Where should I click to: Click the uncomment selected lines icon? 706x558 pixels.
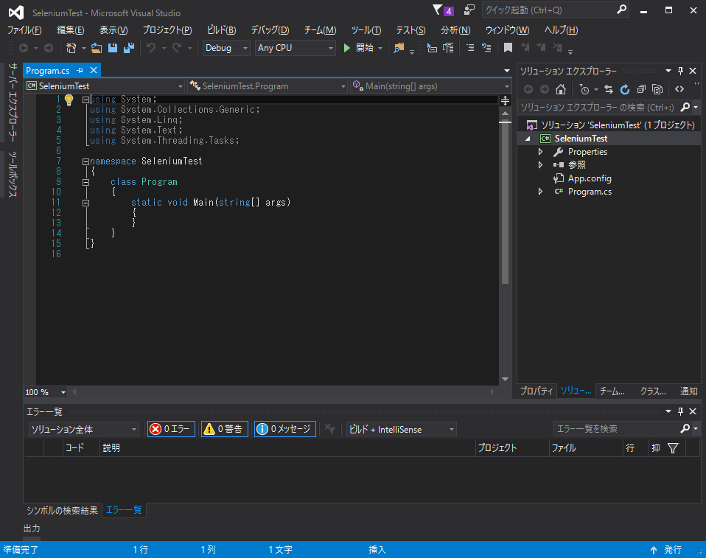[x=486, y=47]
